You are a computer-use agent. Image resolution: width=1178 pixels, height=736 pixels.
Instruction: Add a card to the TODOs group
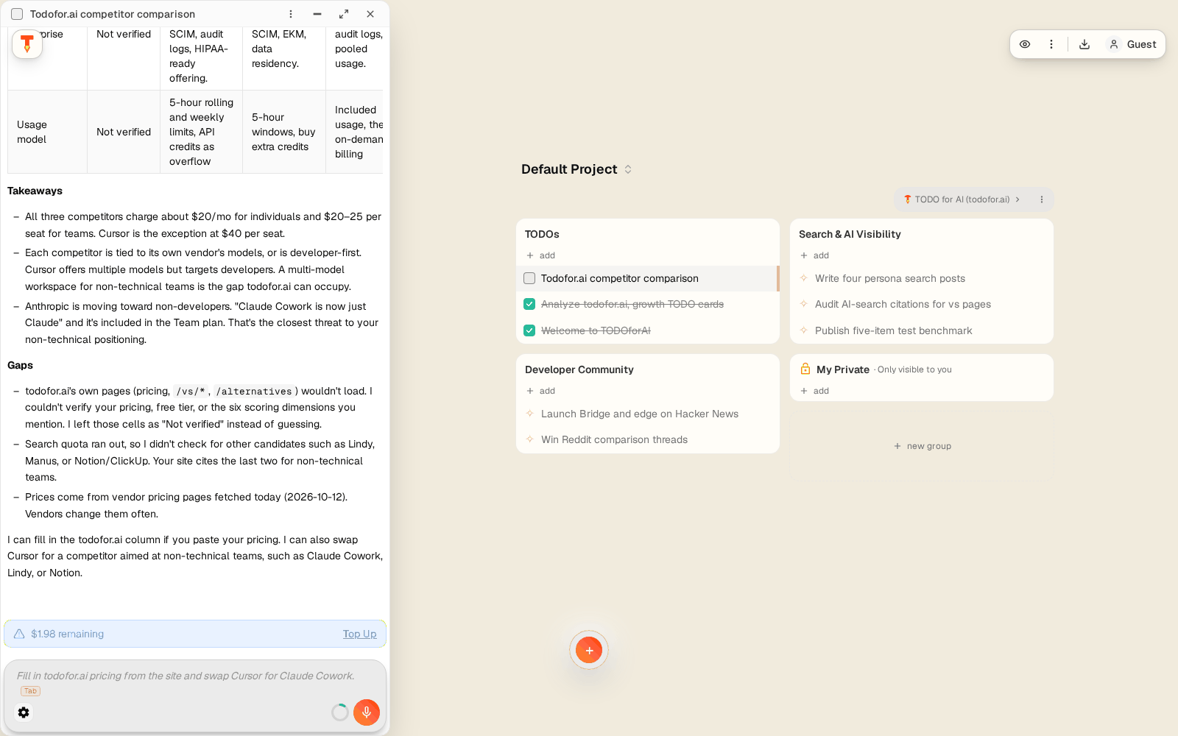coord(541,255)
